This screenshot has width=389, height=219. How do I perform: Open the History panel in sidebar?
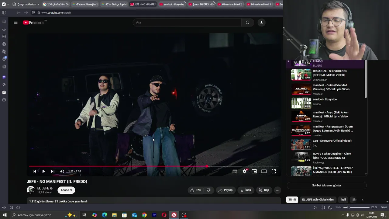coord(4,36)
